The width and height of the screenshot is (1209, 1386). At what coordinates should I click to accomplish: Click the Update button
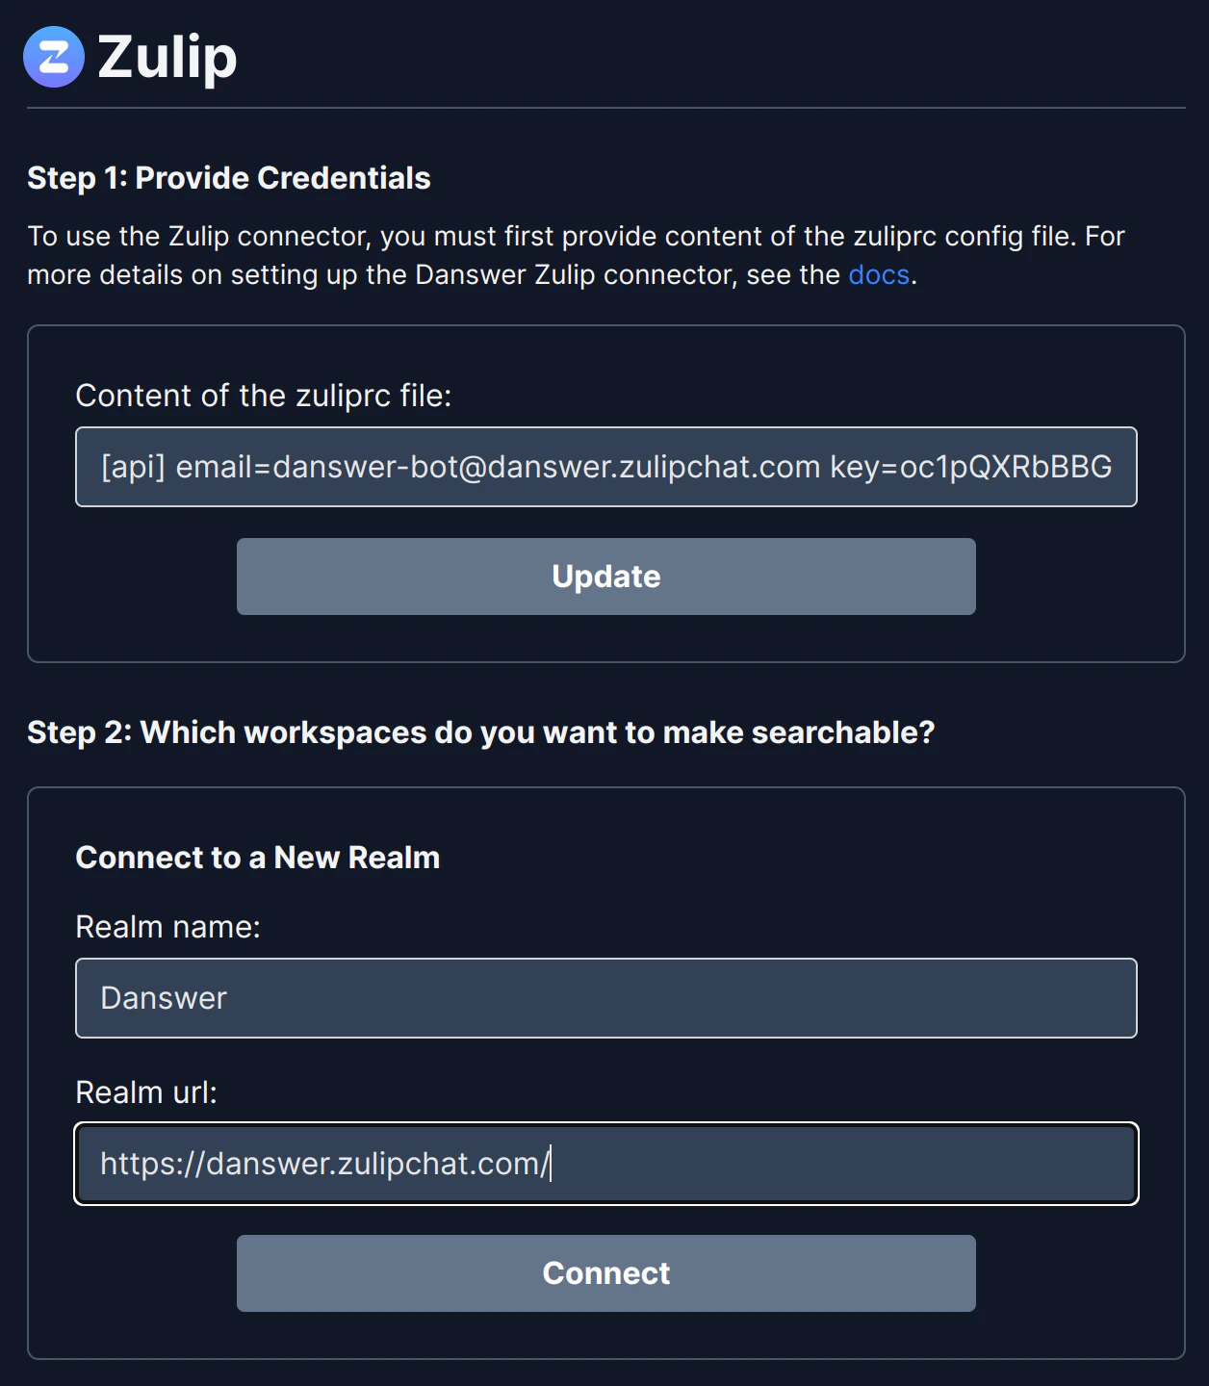coord(605,576)
